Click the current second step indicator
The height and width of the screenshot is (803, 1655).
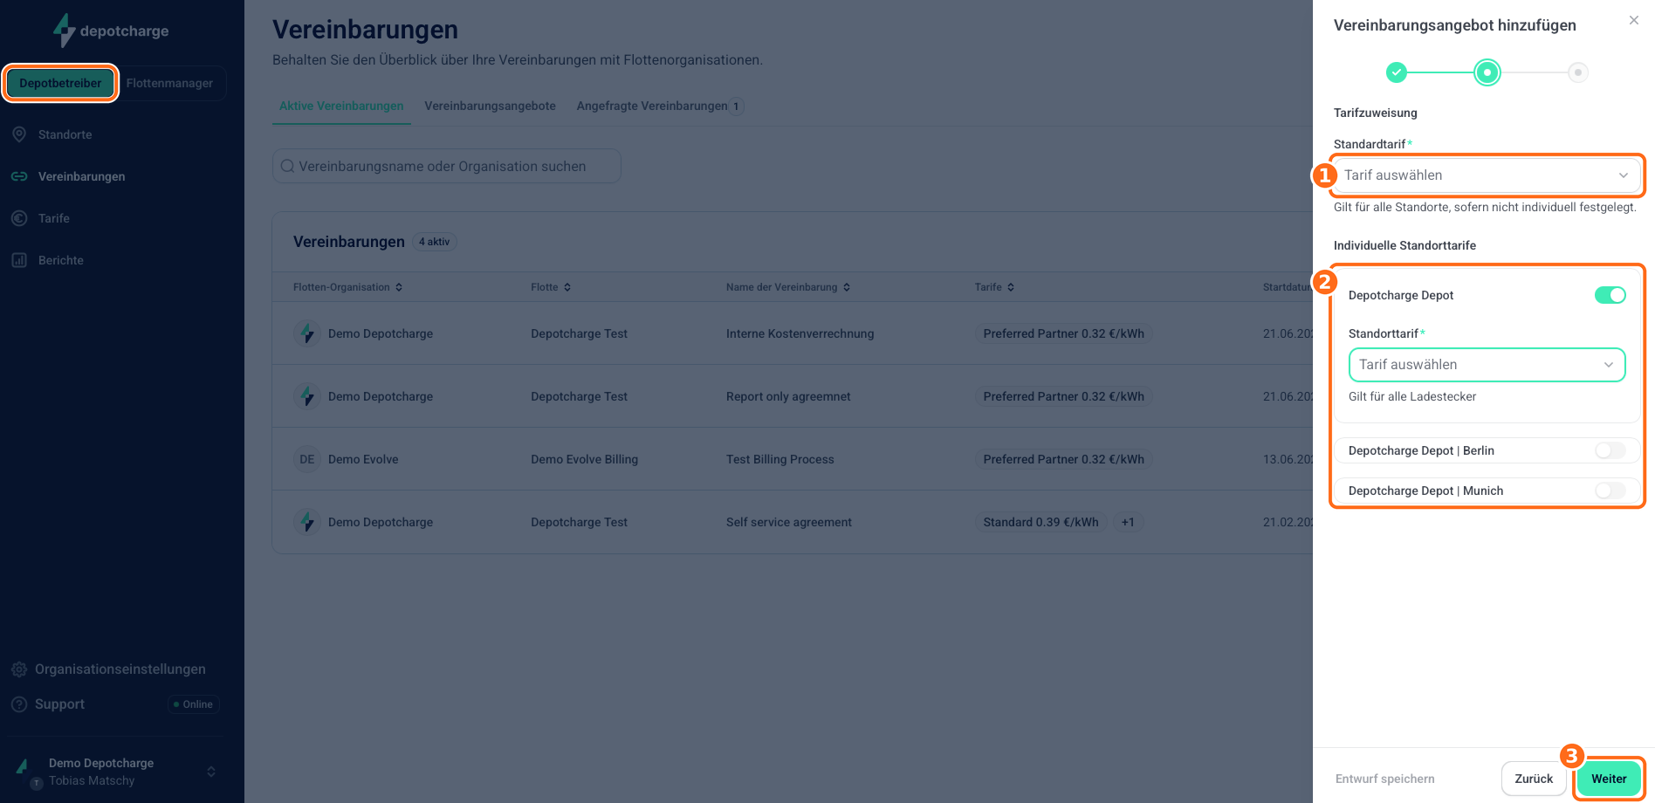click(x=1487, y=72)
